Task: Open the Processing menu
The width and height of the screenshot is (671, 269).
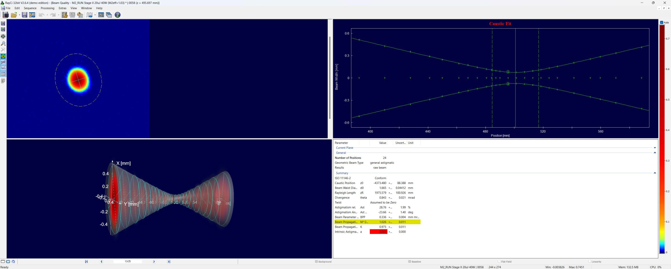Action: point(47,8)
